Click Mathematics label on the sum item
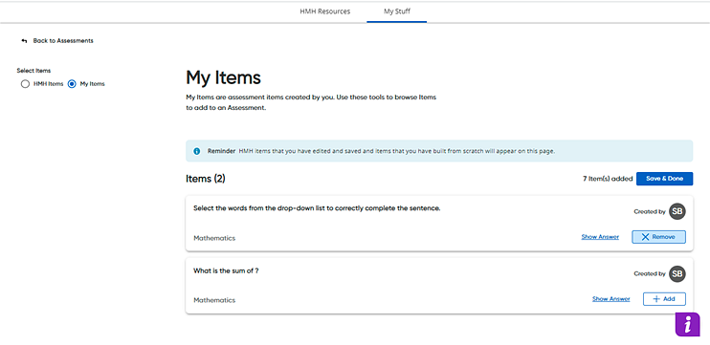 (214, 300)
